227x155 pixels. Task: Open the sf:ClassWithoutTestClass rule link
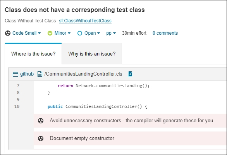(x=85, y=21)
